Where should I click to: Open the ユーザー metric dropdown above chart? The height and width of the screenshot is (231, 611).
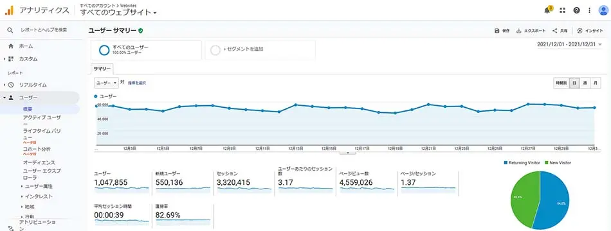click(106, 83)
